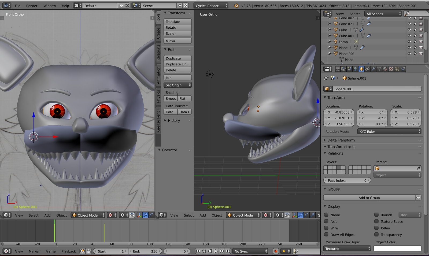The image size is (429, 256).
Task: Jump to the timeline's first frame
Action: click(198, 251)
